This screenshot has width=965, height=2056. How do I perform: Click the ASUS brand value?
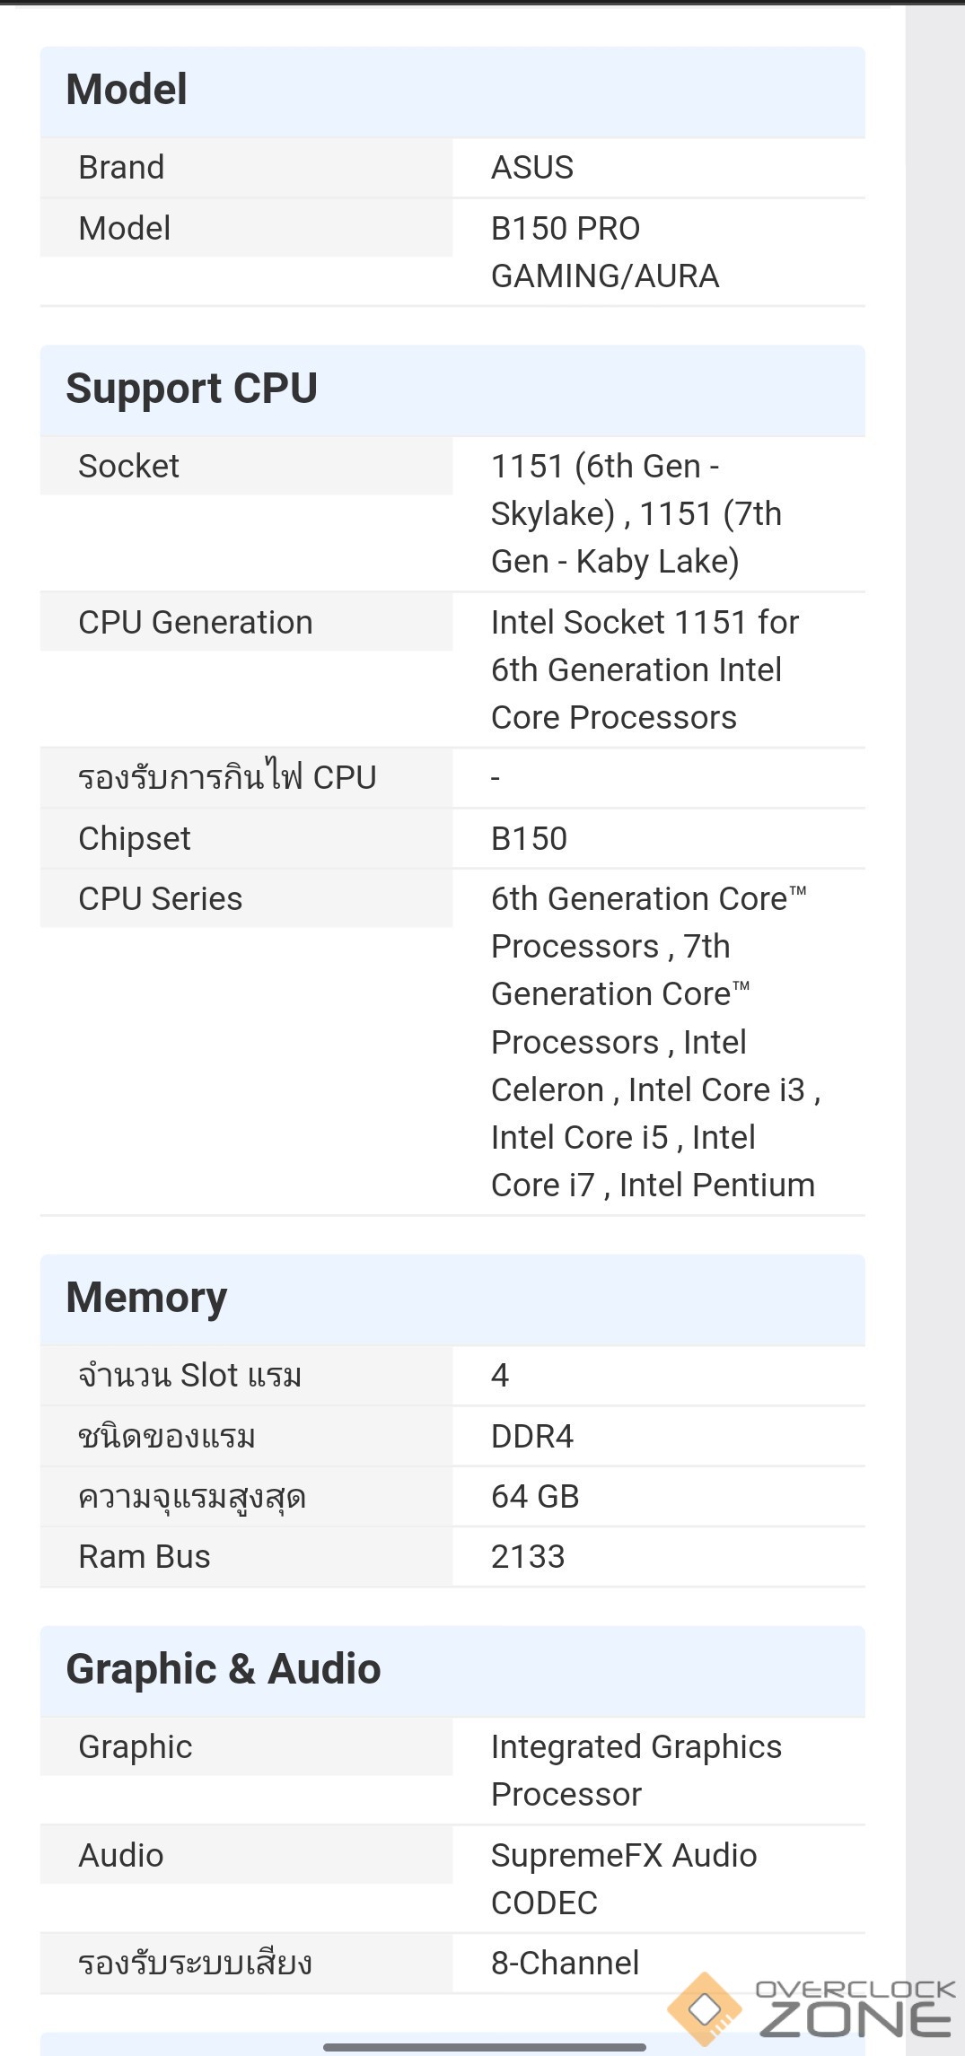click(x=532, y=168)
